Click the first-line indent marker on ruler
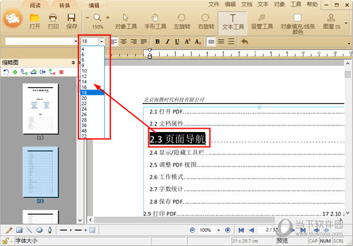Viewport: 353px width, 246px height. (x=150, y=50)
